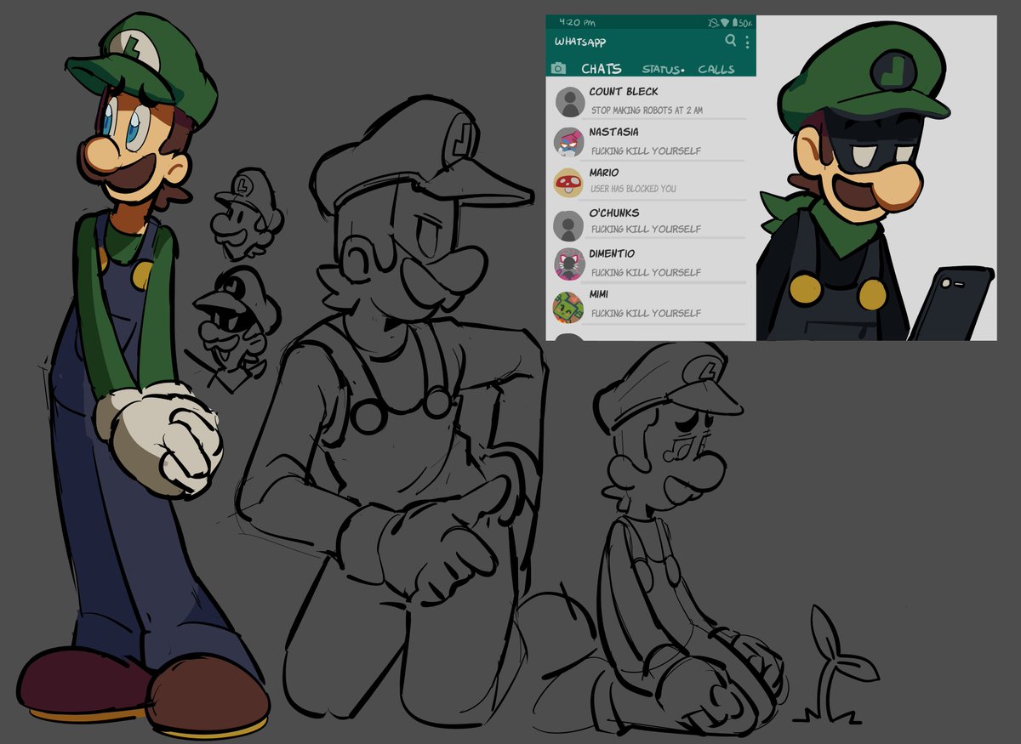Select 'STOP MAKING ROBOTS AT 2 AM' preview

[x=647, y=111]
